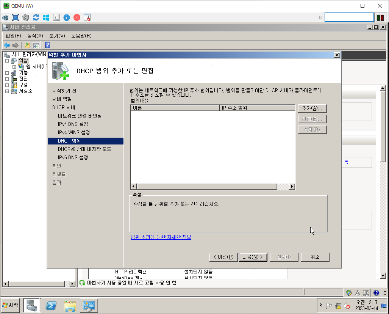Open 범위 추가에 대한 자세한 정보 link
Image resolution: width=389 pixels, height=314 pixels.
click(161, 237)
